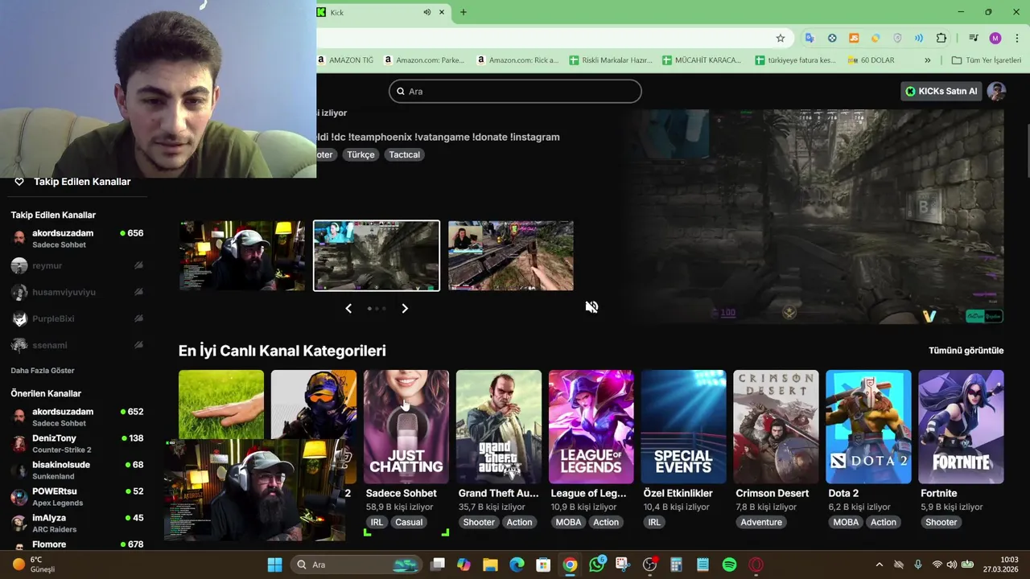
Task: Go to next carousel slide arrow
Action: coord(405,308)
